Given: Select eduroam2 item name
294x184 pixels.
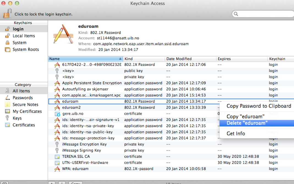Looking at the screenshot, I should [x=71, y=108].
